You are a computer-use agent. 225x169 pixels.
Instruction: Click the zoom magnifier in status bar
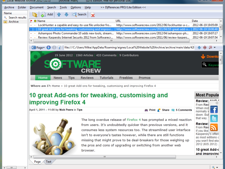[213, 167]
